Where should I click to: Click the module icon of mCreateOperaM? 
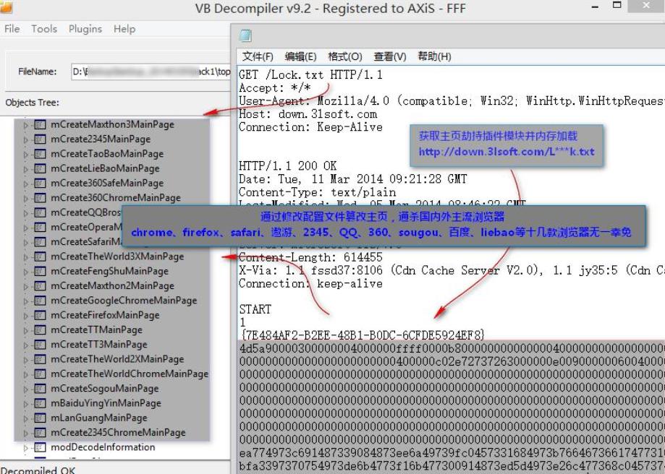coord(40,227)
